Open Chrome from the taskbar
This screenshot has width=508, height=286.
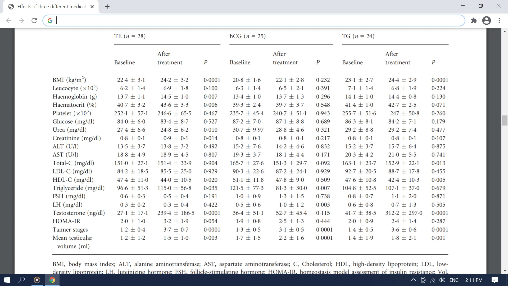tap(52, 280)
